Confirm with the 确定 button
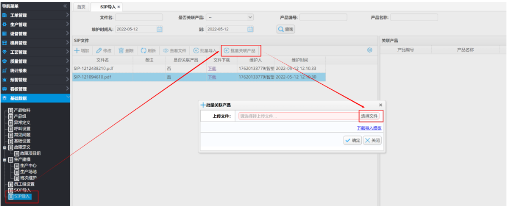The width and height of the screenshot is (507, 208). (x=352, y=140)
